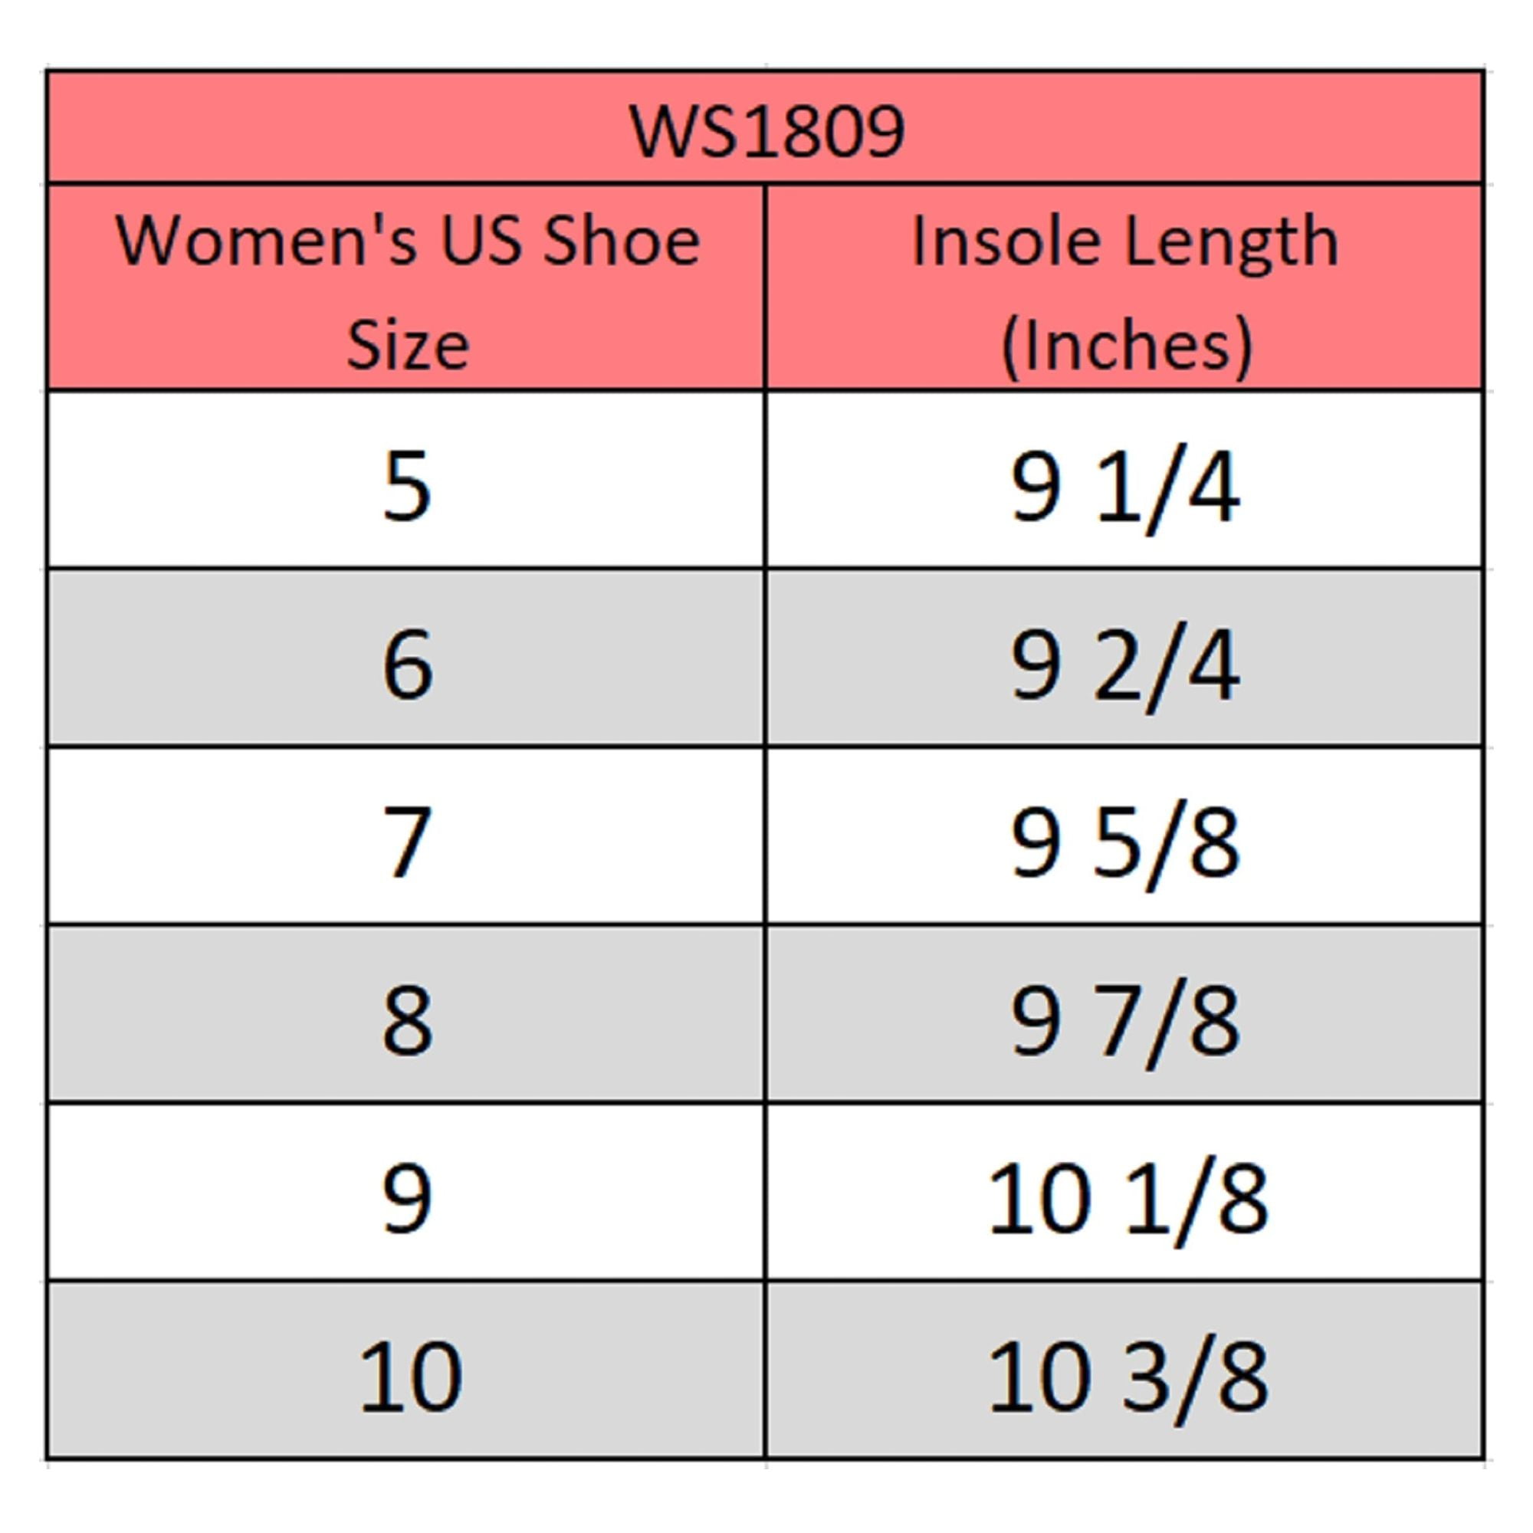Select the 10 3/8 insole length cell
The width and height of the screenshot is (1533, 1533).
pyautogui.click(x=1125, y=1371)
